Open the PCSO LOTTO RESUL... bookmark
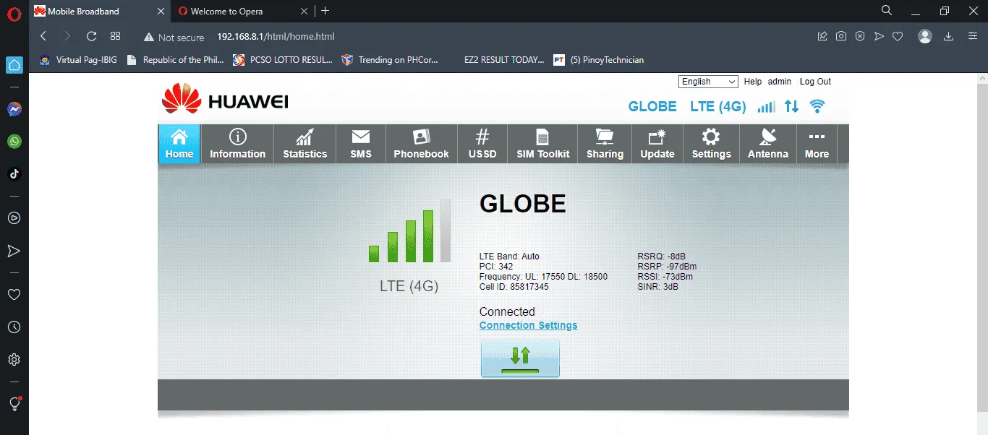Image resolution: width=988 pixels, height=435 pixels. 283,60
